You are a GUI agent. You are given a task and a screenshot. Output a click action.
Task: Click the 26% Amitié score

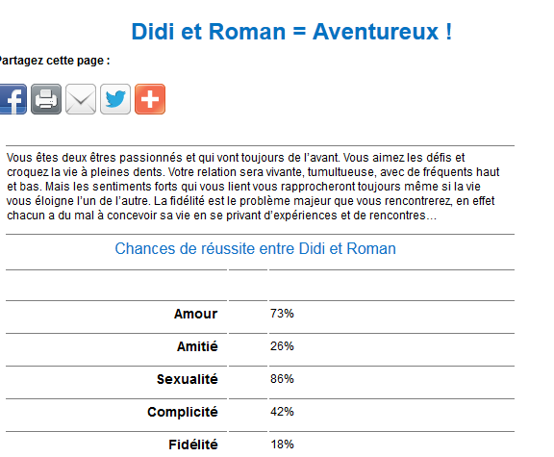282,346
